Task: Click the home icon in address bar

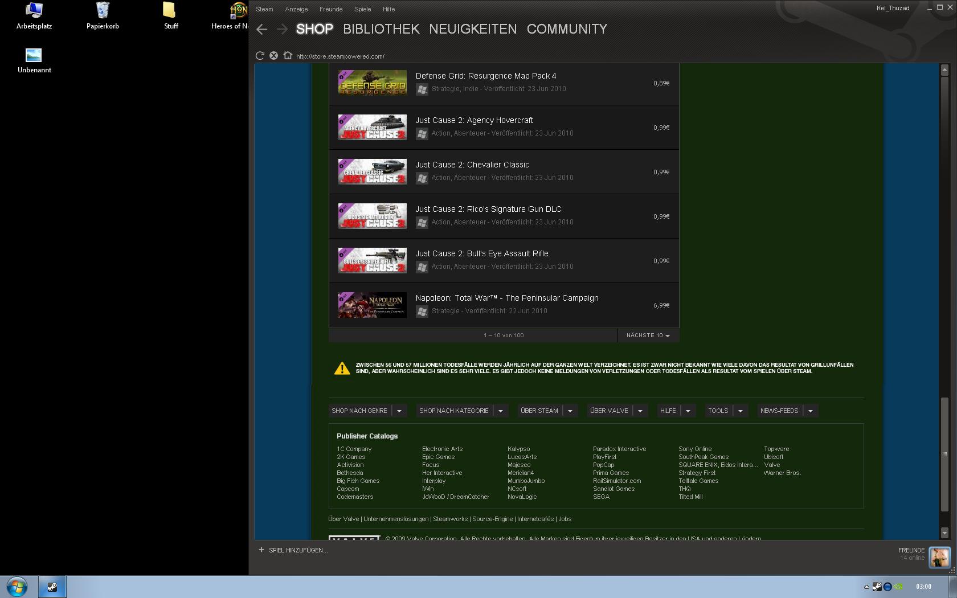Action: click(x=288, y=56)
